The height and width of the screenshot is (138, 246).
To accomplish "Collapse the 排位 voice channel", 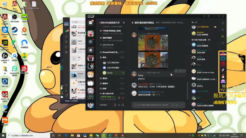I will (x=112, y=57).
